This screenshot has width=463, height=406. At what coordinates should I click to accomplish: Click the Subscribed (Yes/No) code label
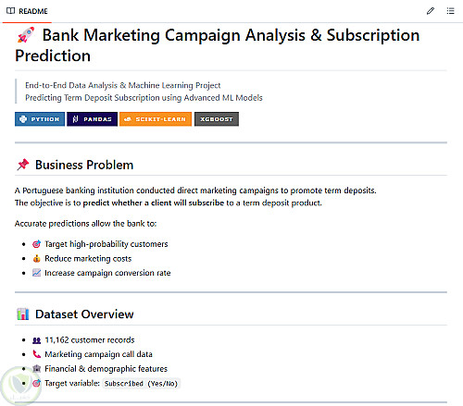pyautogui.click(x=141, y=384)
